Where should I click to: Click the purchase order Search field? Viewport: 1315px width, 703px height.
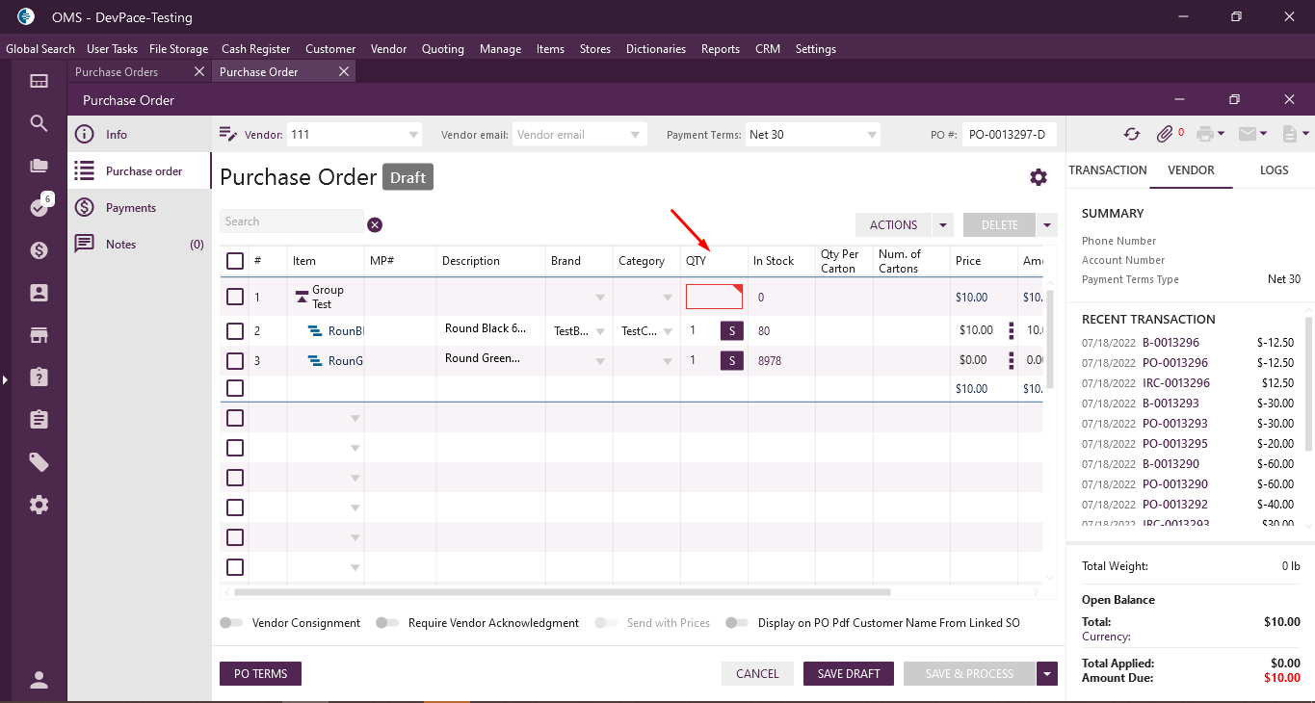tap(292, 221)
